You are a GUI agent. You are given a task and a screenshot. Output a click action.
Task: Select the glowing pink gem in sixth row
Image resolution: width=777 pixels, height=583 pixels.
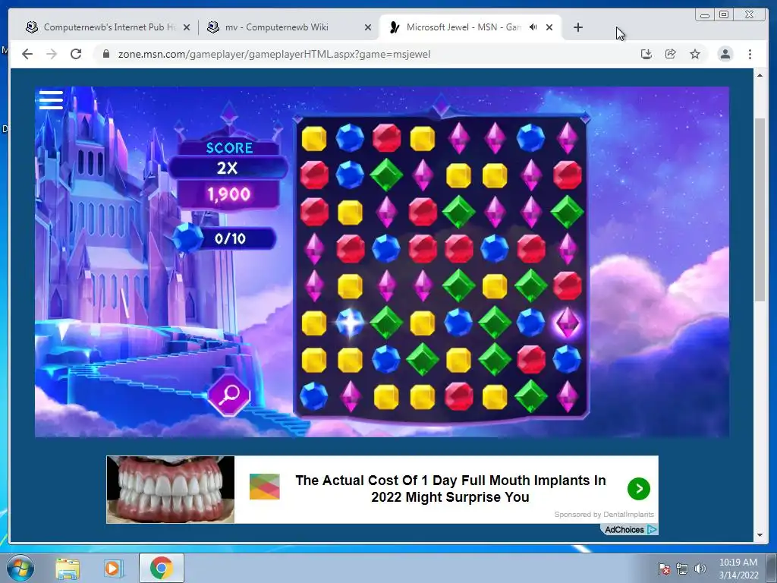pyautogui.click(x=567, y=323)
